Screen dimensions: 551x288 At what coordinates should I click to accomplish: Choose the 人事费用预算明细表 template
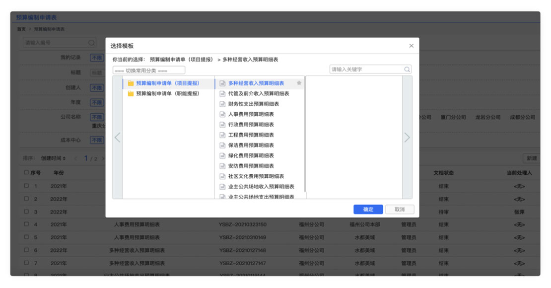[x=251, y=114]
